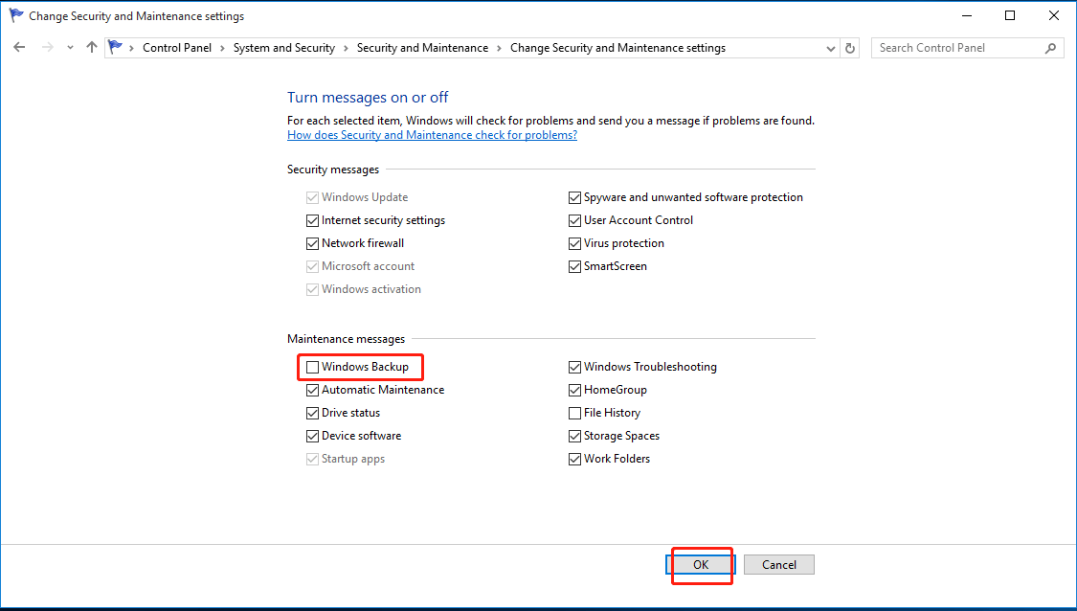1077x611 pixels.
Task: Click the up-one-level arrow
Action: pyautogui.click(x=91, y=47)
